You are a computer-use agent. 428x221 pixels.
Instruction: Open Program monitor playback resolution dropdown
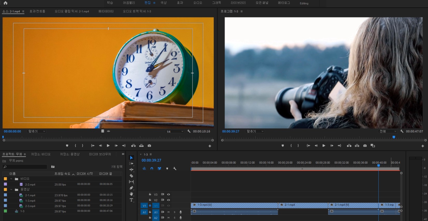click(x=388, y=131)
